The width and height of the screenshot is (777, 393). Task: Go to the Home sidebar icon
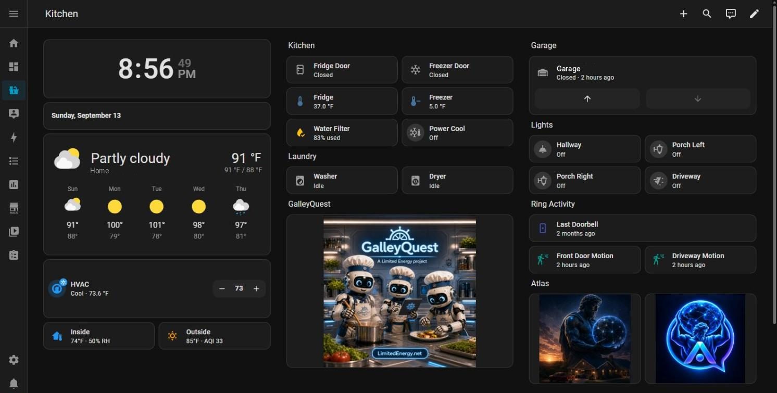click(x=14, y=43)
